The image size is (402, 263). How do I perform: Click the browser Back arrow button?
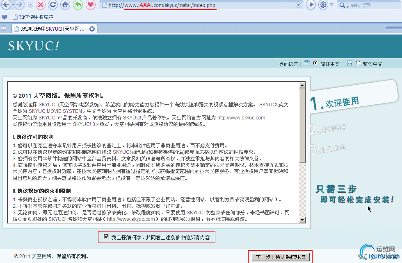[6, 4]
